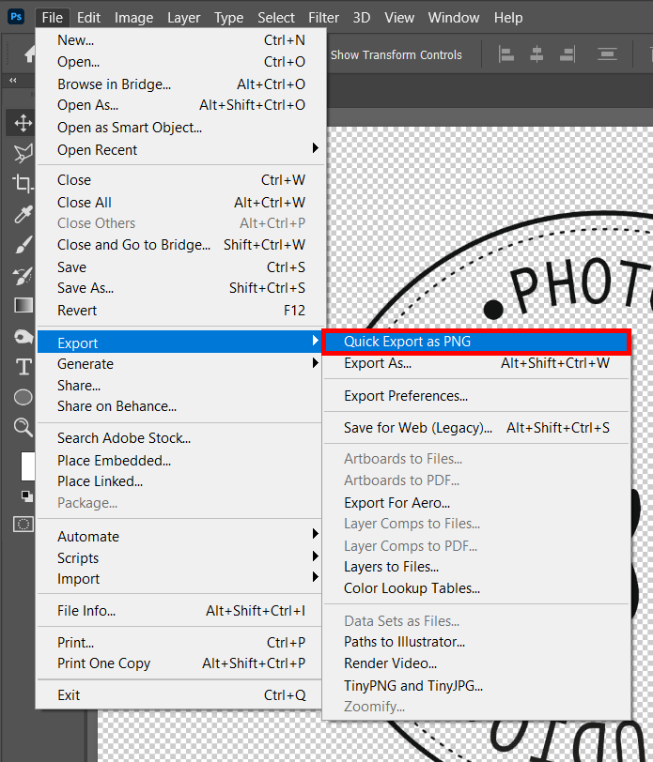Select Search Adobe Stock...

click(179, 438)
